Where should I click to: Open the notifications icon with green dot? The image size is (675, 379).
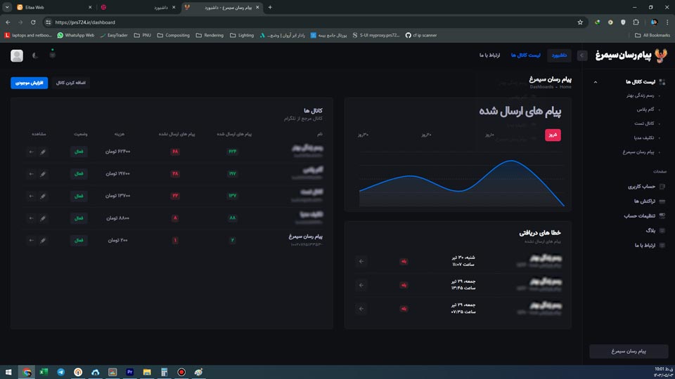pos(53,55)
